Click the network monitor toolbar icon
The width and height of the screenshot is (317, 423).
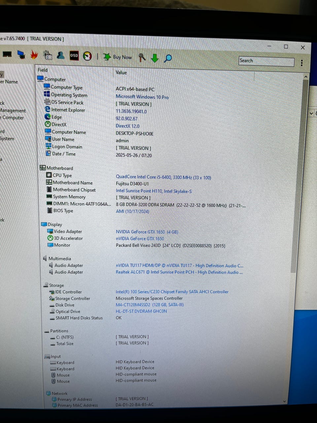[x=21, y=55]
